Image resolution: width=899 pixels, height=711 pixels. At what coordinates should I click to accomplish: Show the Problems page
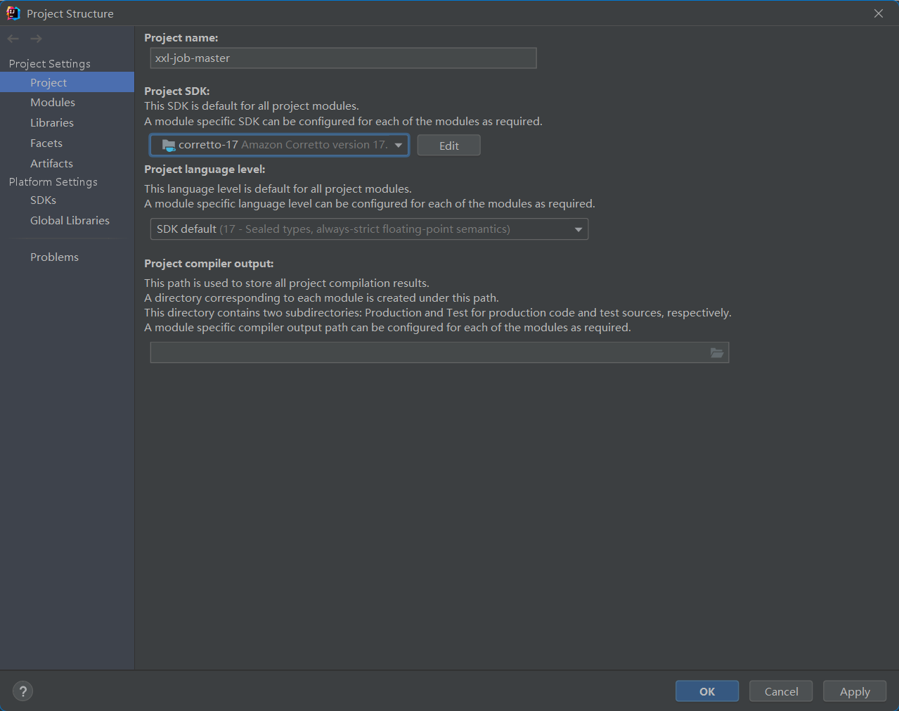click(54, 257)
